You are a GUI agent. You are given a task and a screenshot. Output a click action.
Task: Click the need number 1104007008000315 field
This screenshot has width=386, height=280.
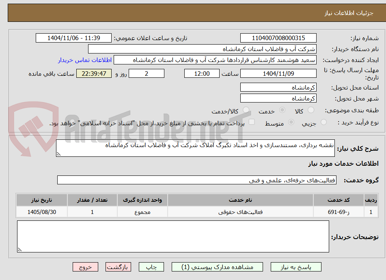click(278, 38)
